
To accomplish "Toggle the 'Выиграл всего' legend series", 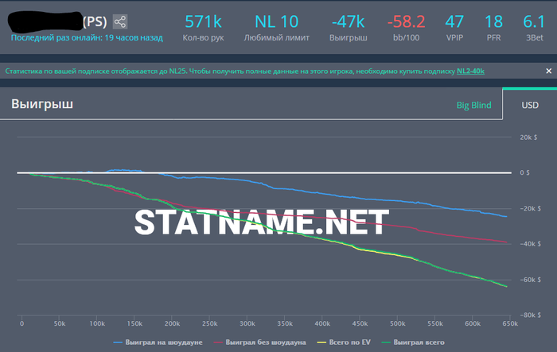I will 413,342.
